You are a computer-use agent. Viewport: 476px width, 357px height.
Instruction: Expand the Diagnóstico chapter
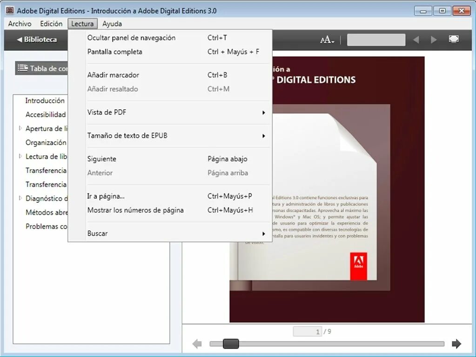[20, 198]
